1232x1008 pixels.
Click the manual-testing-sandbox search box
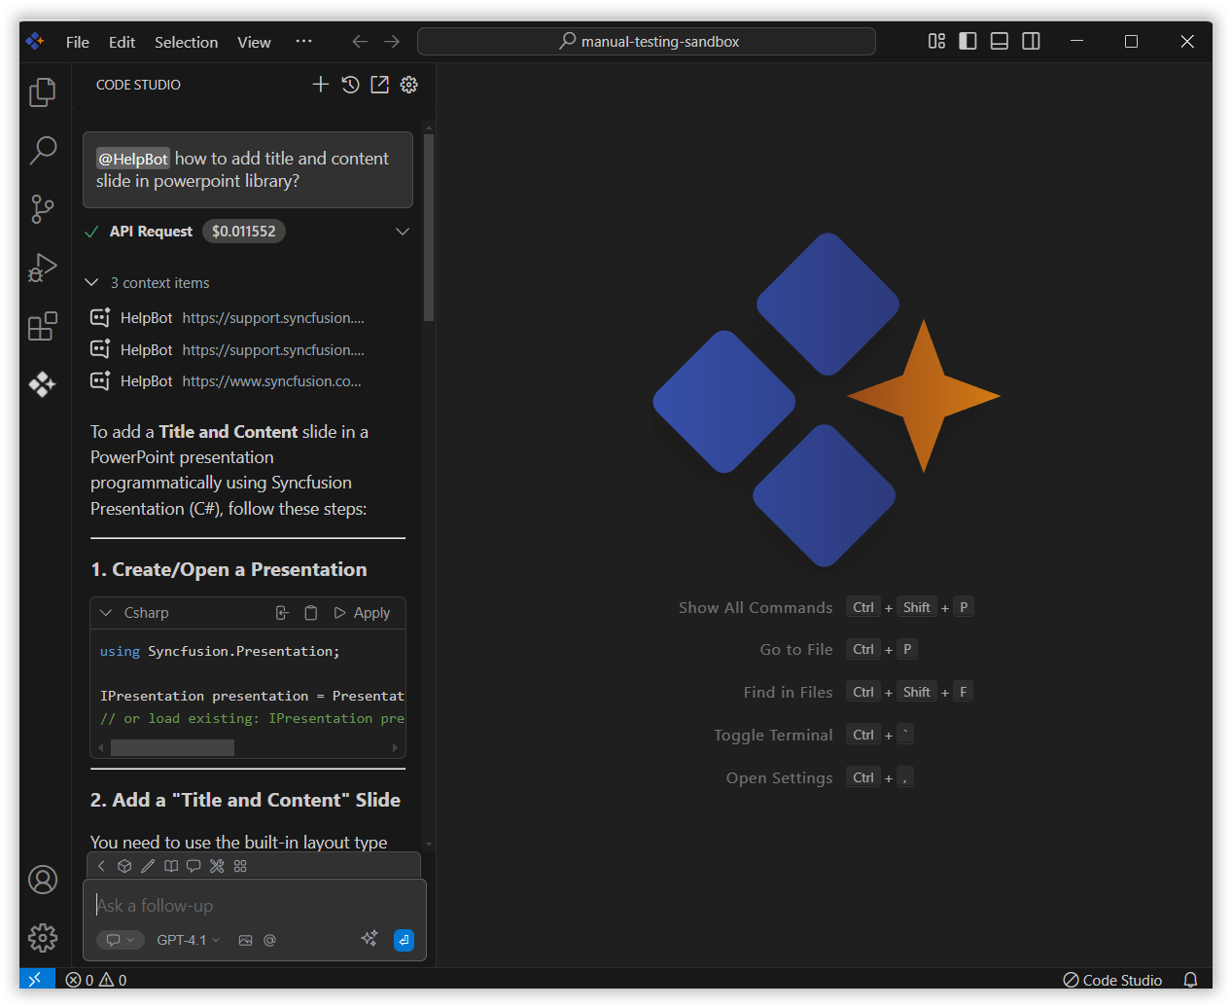647,41
